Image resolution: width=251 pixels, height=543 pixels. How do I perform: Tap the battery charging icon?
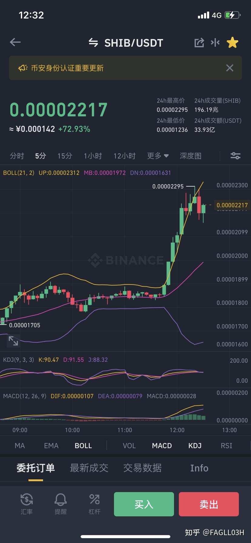pyautogui.click(x=233, y=15)
